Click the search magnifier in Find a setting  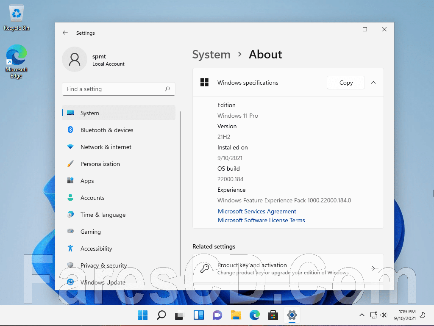[167, 89]
